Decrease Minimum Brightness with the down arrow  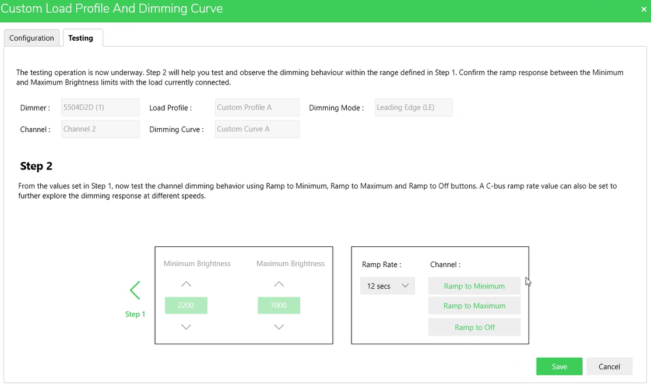[x=186, y=327]
